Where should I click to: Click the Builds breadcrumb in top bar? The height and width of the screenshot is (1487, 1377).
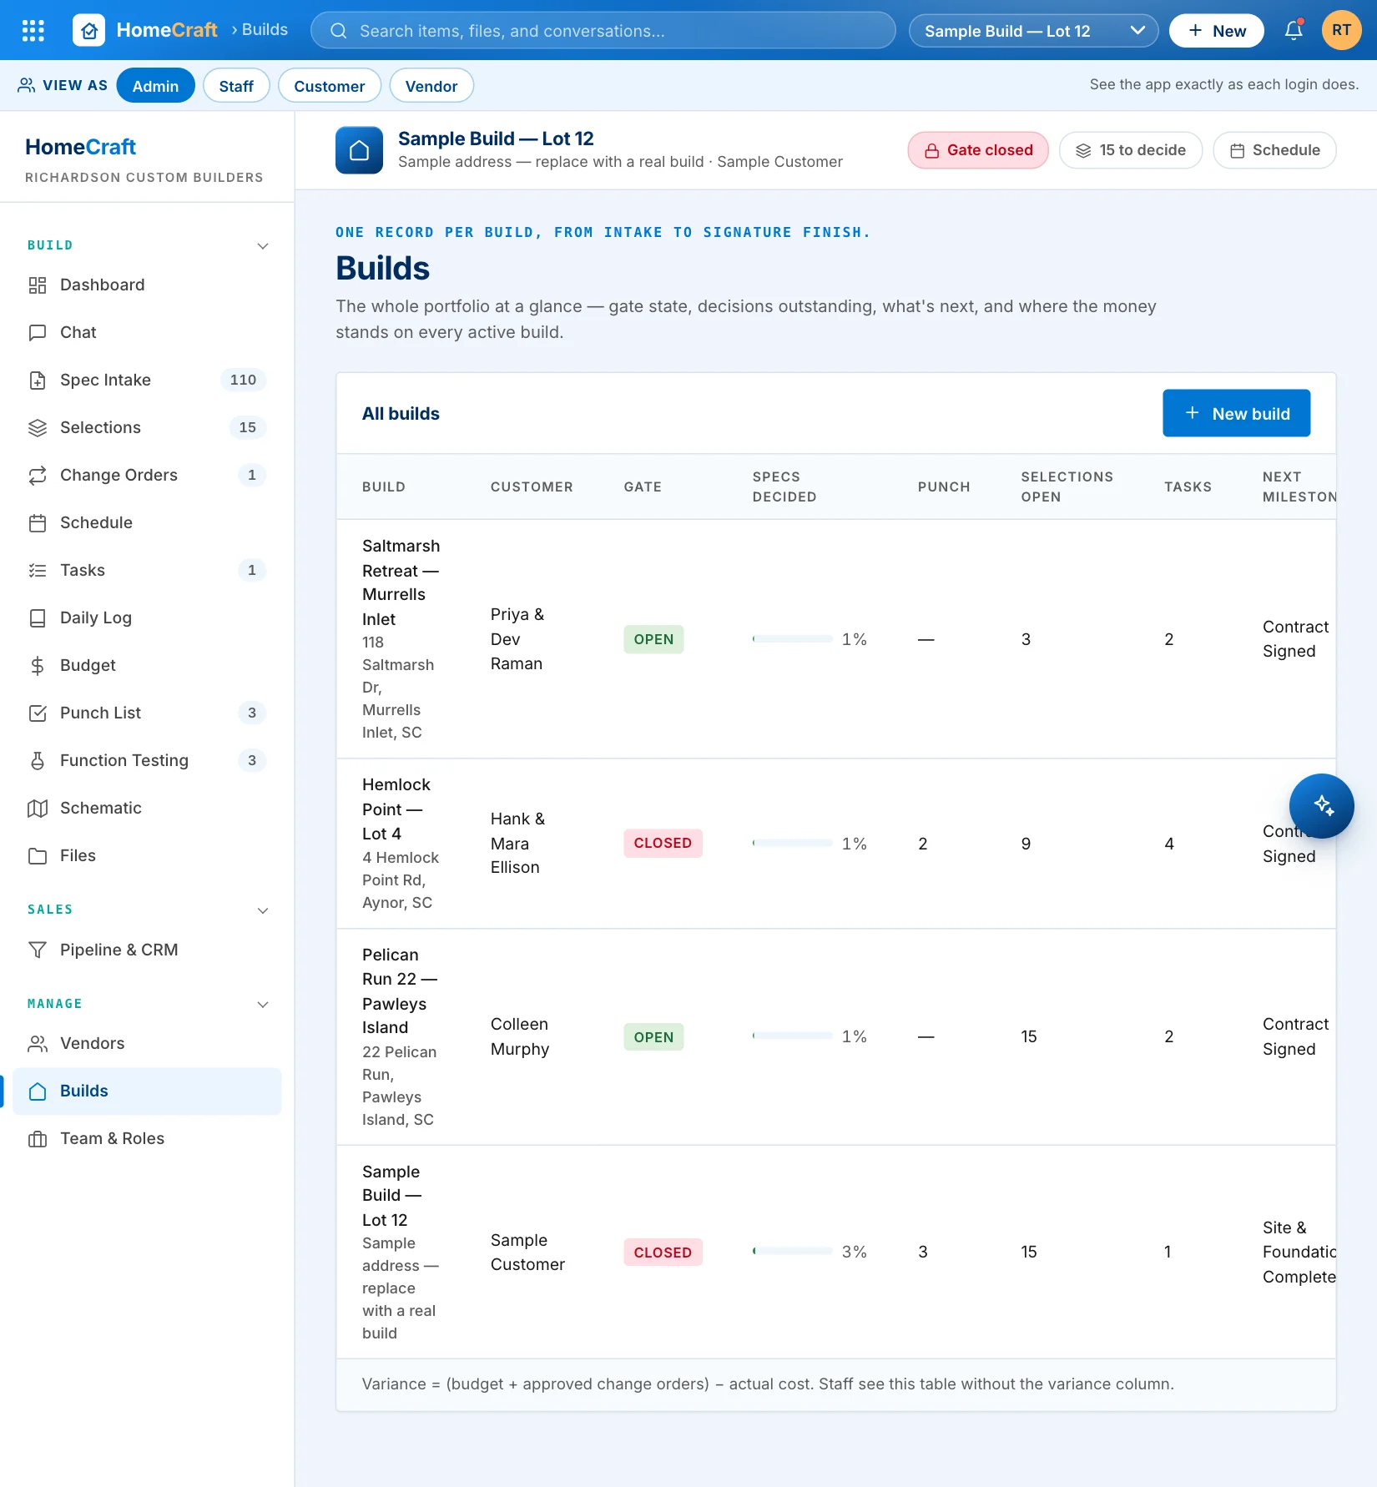click(265, 30)
